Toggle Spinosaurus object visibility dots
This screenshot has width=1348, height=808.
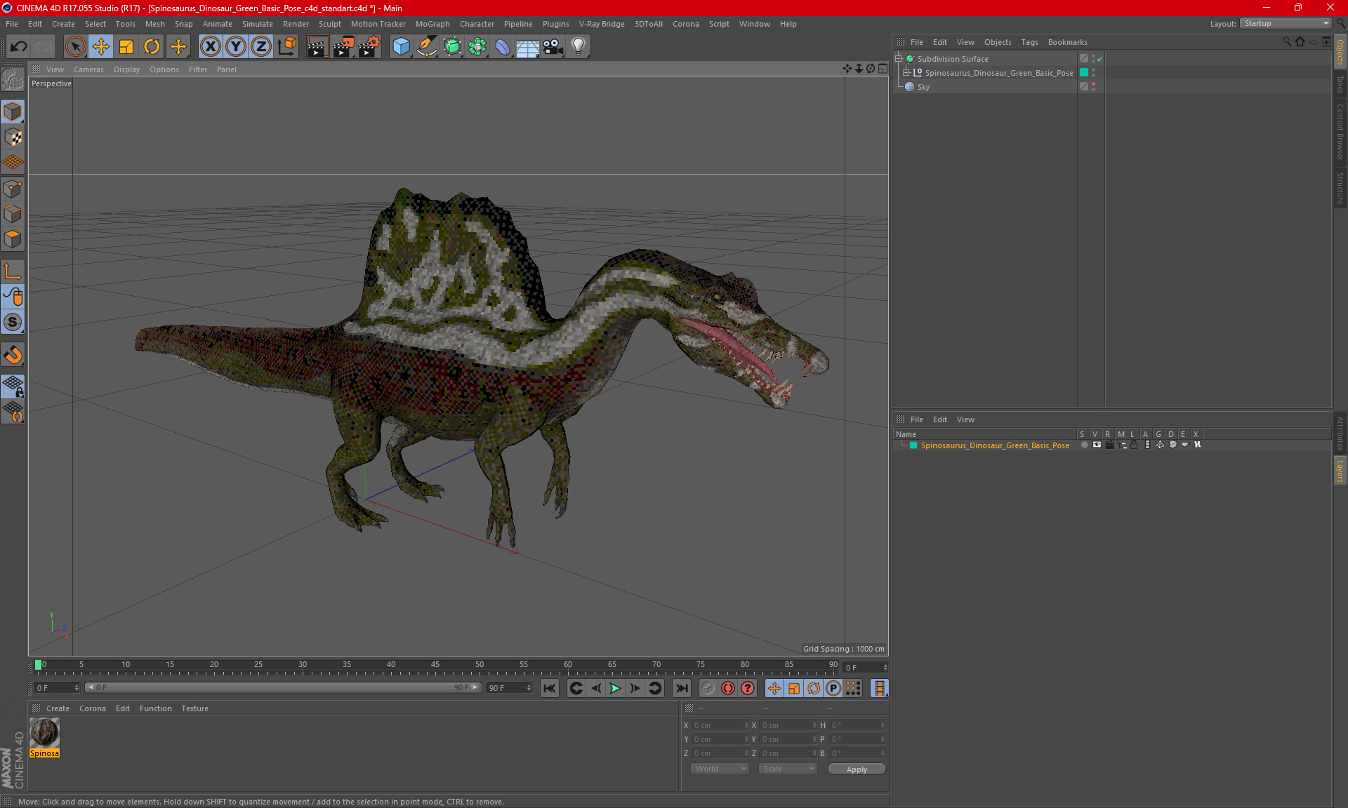click(x=1093, y=73)
